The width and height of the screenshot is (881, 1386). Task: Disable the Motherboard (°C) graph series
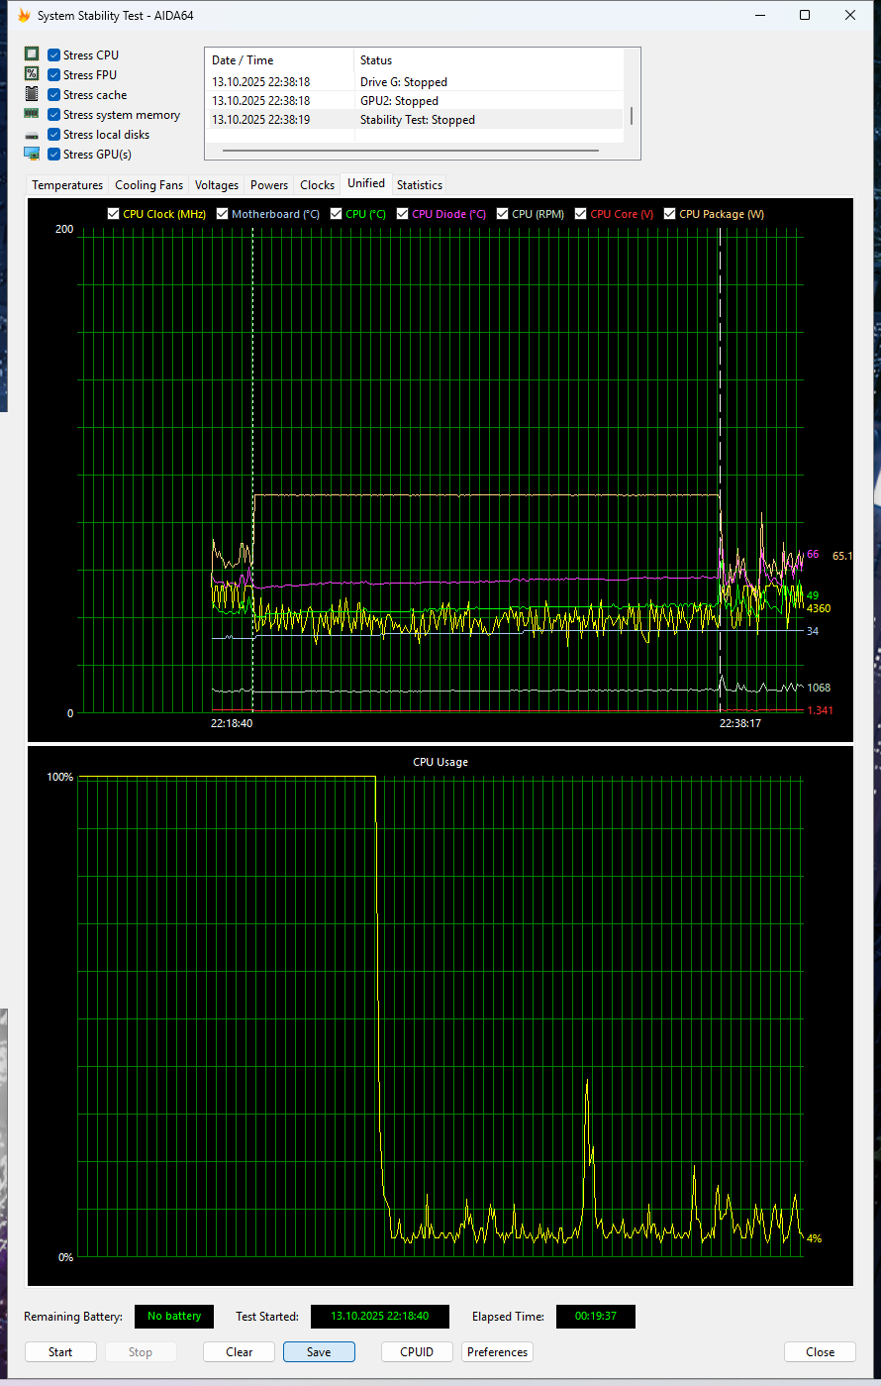tap(222, 213)
